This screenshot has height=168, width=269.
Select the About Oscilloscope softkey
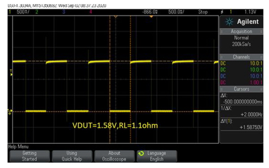[x=114, y=156]
